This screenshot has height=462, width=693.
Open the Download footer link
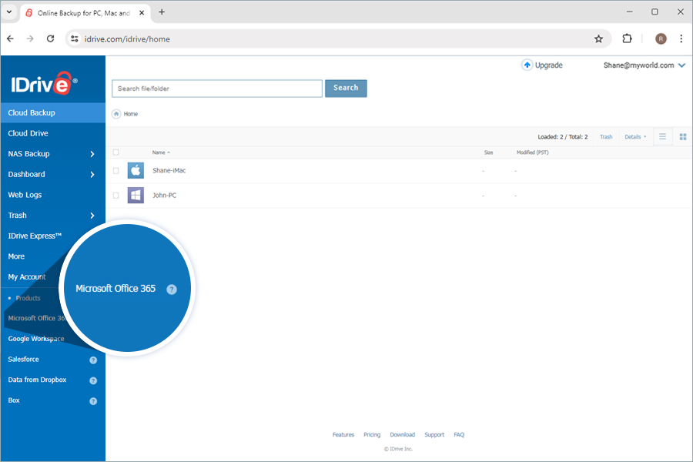(x=402, y=434)
